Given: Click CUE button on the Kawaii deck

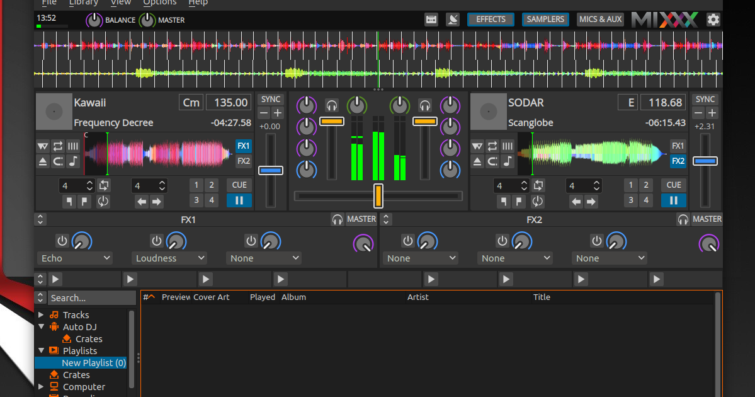Looking at the screenshot, I should pos(239,185).
